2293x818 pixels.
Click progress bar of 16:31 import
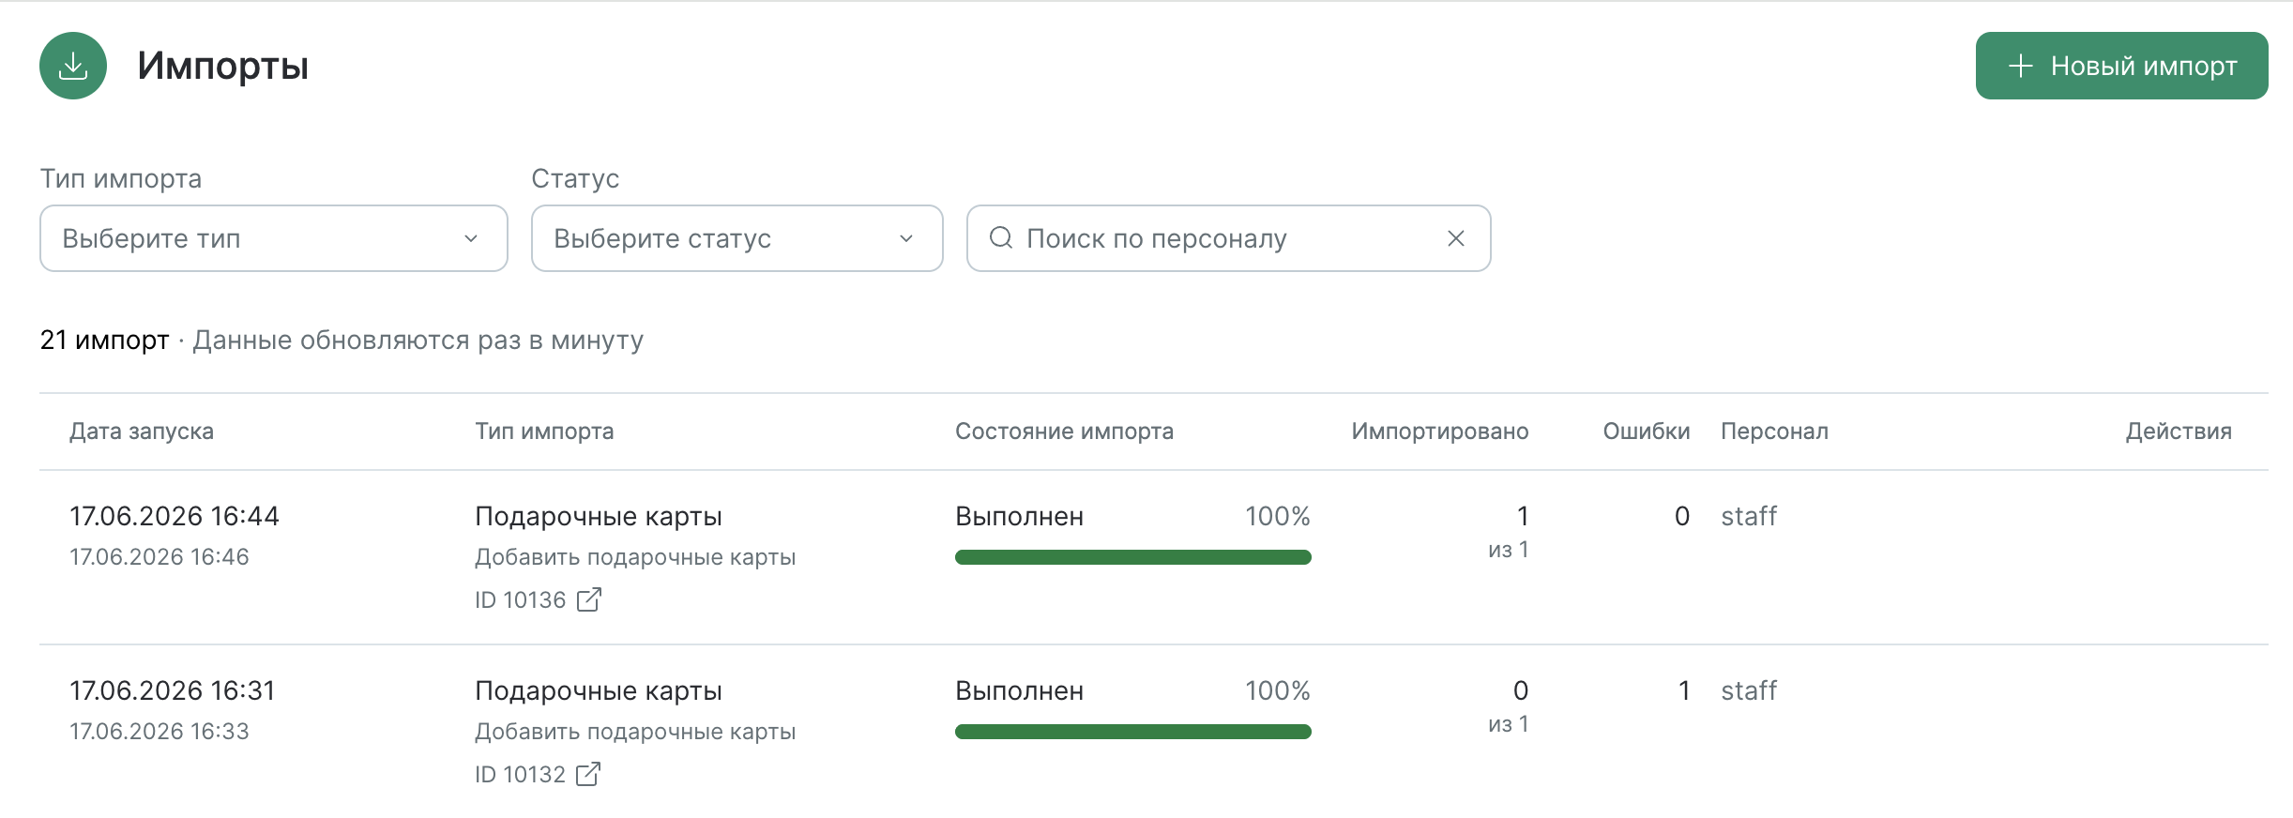[1133, 732]
